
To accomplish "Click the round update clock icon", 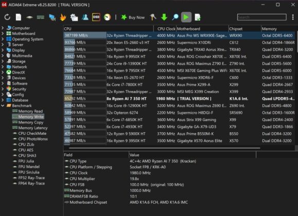I will (107, 17).
